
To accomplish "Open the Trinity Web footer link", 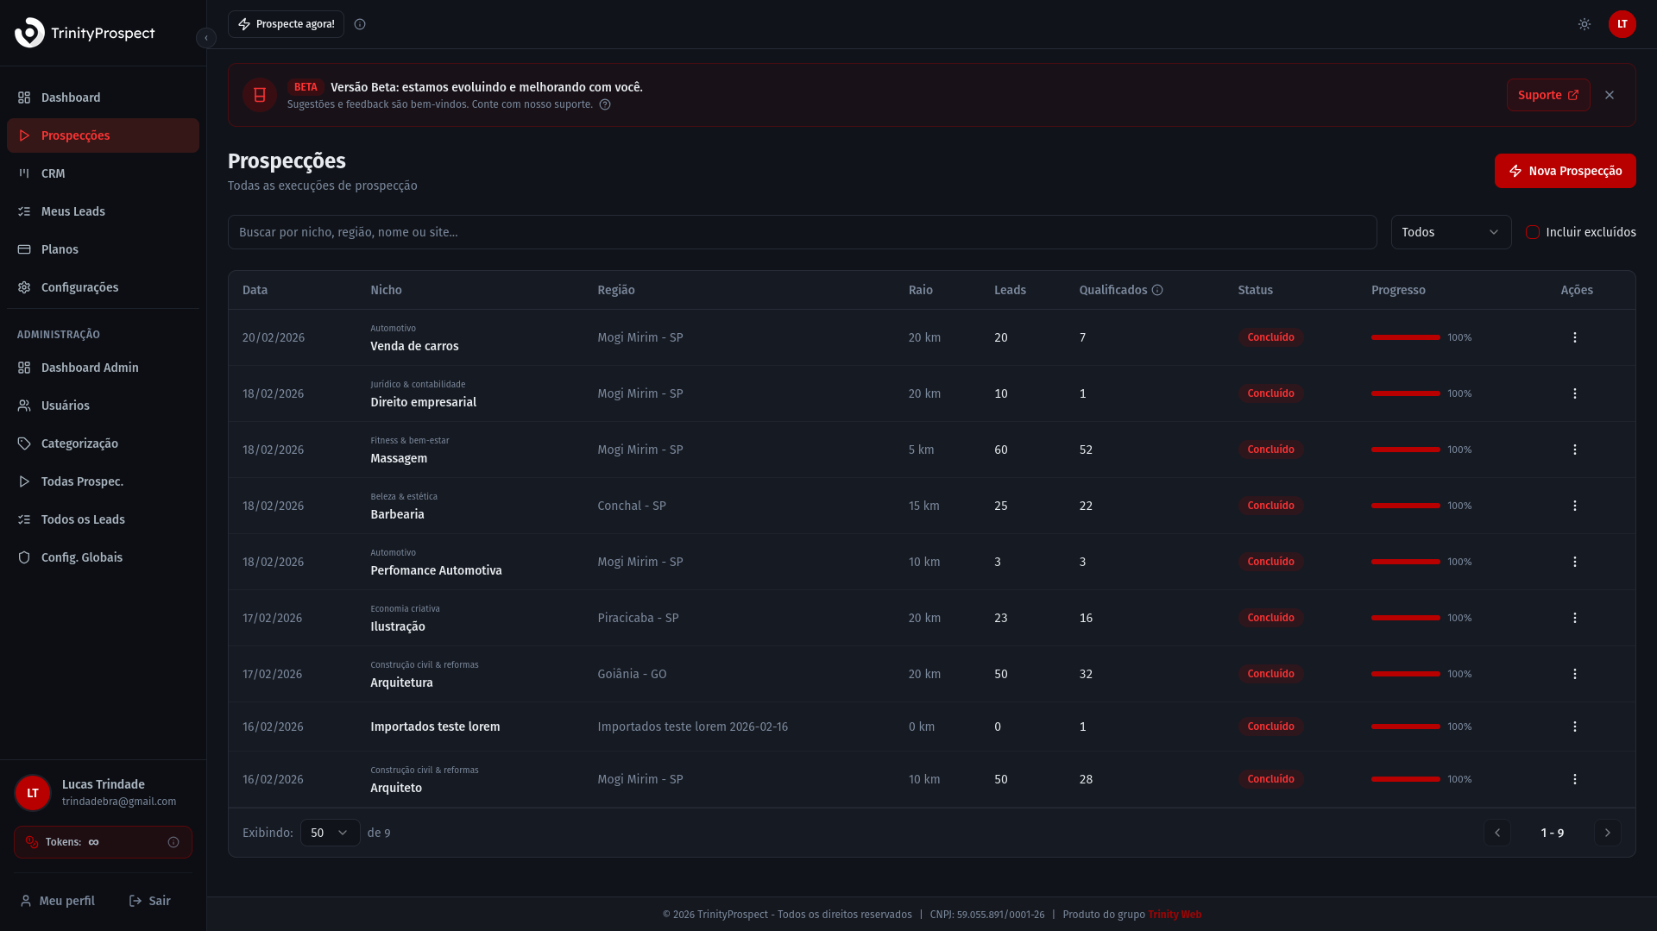I will pos(1174,915).
